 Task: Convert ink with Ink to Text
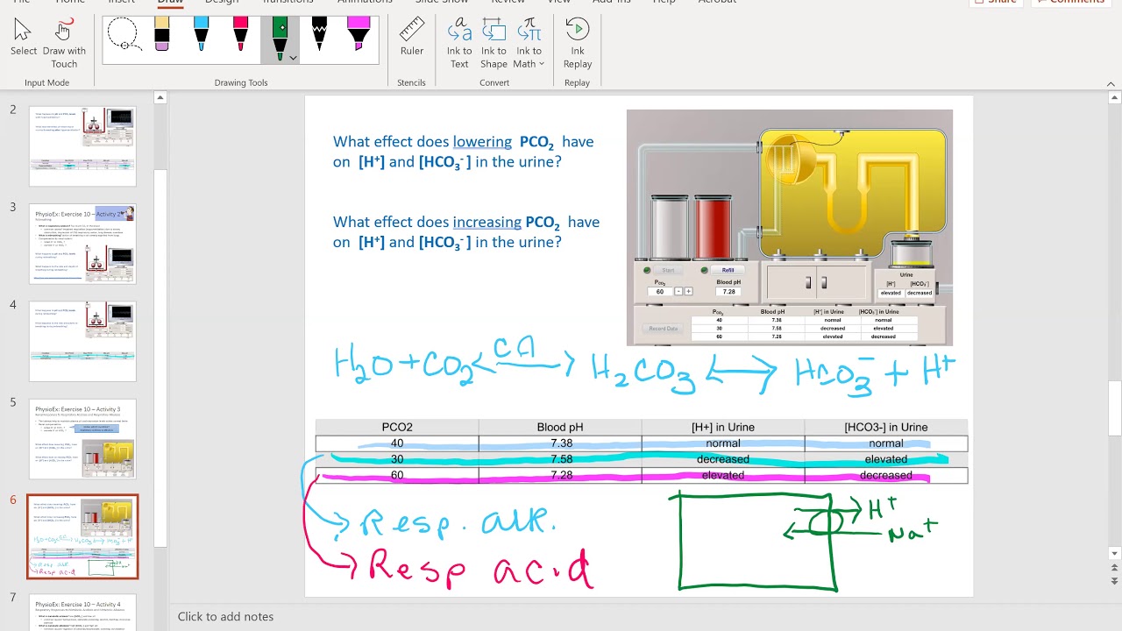(459, 44)
